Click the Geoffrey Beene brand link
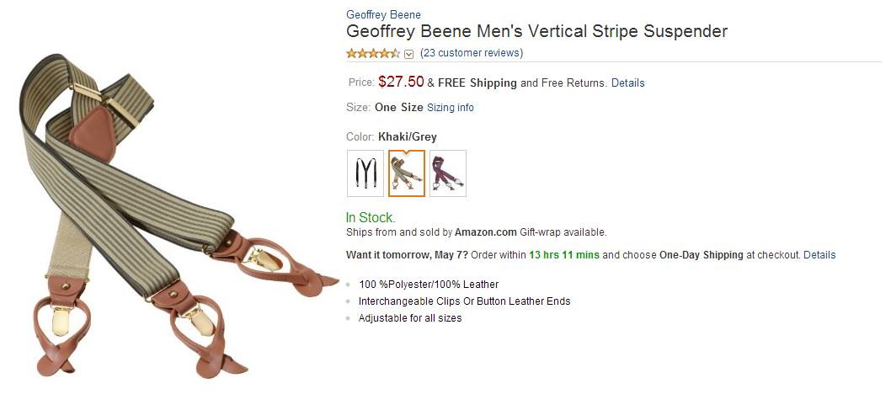 pos(383,14)
